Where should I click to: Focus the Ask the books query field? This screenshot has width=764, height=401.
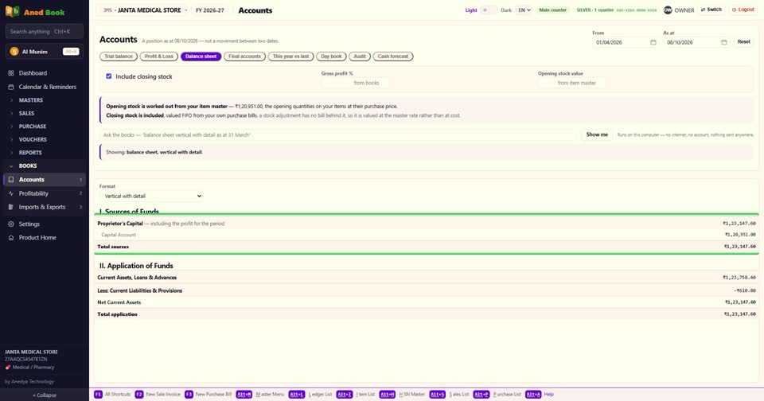338,134
